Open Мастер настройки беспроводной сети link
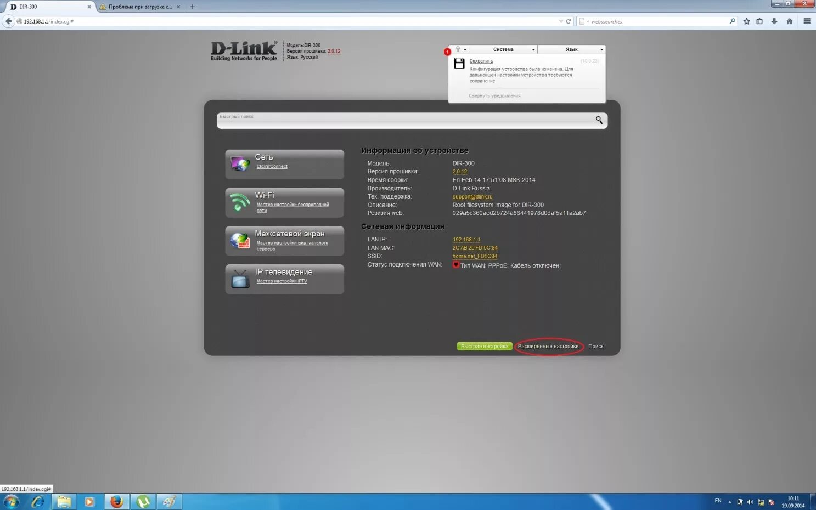 coord(292,207)
